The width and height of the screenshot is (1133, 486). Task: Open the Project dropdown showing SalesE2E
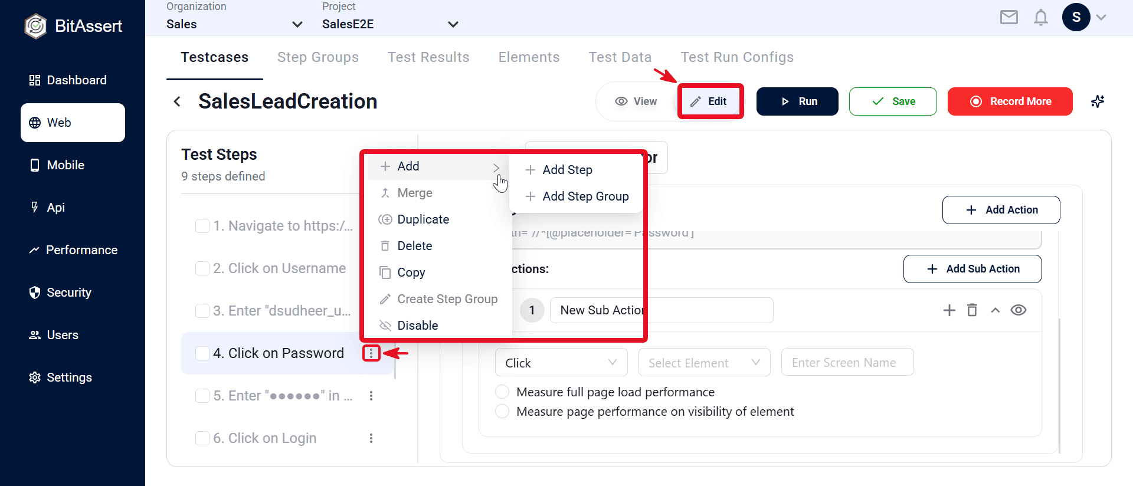point(390,24)
